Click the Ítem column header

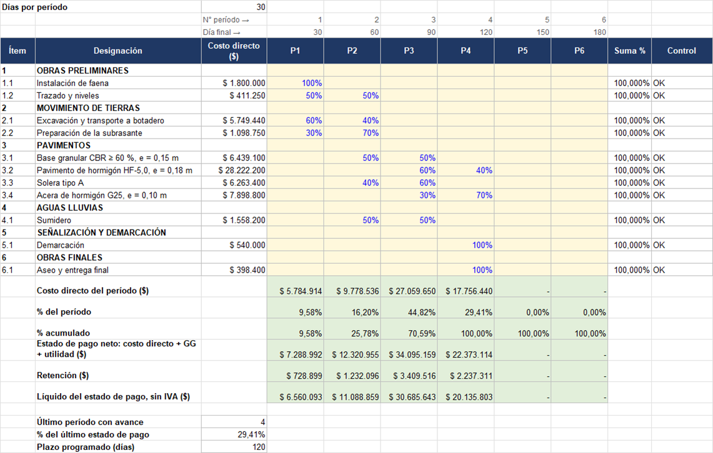coord(17,51)
